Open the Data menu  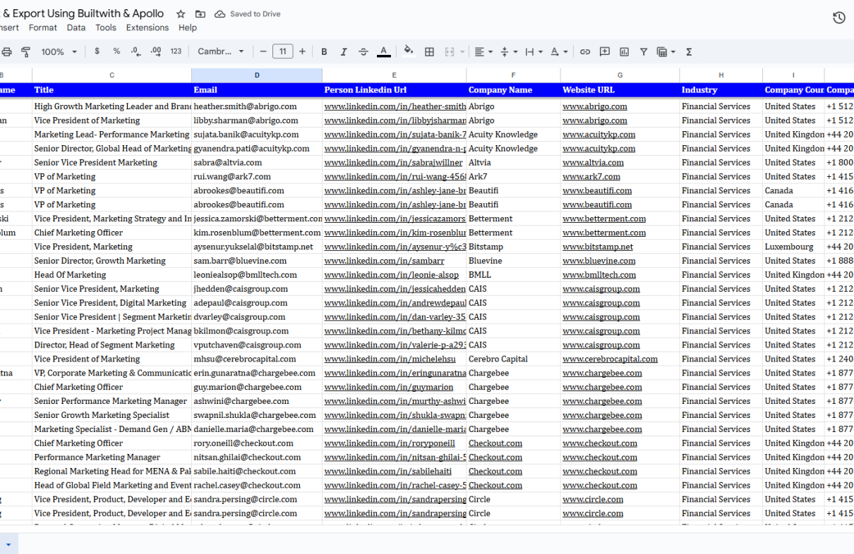76,27
